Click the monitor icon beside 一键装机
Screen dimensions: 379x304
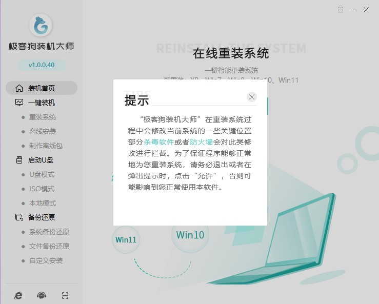coord(19,103)
